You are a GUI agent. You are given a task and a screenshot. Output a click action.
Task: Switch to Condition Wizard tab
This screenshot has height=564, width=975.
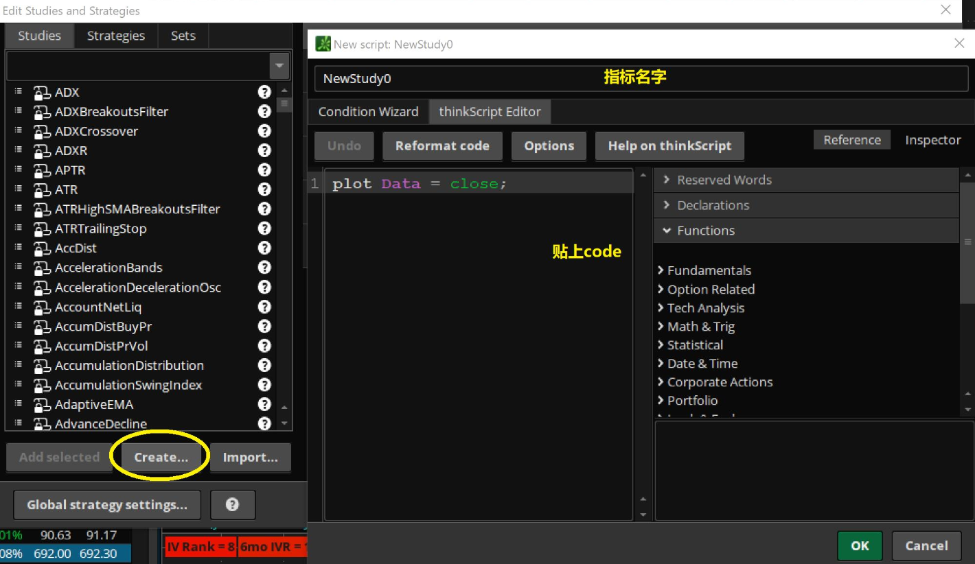(368, 112)
